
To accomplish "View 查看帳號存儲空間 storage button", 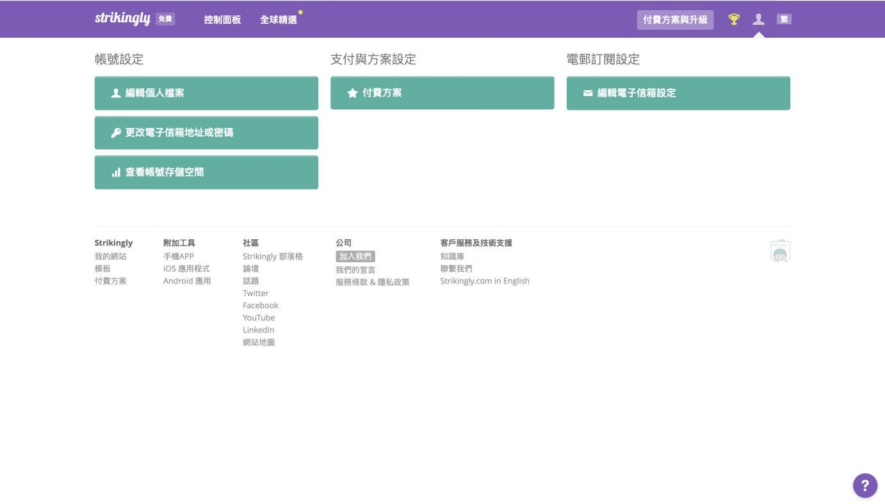I will tap(206, 173).
